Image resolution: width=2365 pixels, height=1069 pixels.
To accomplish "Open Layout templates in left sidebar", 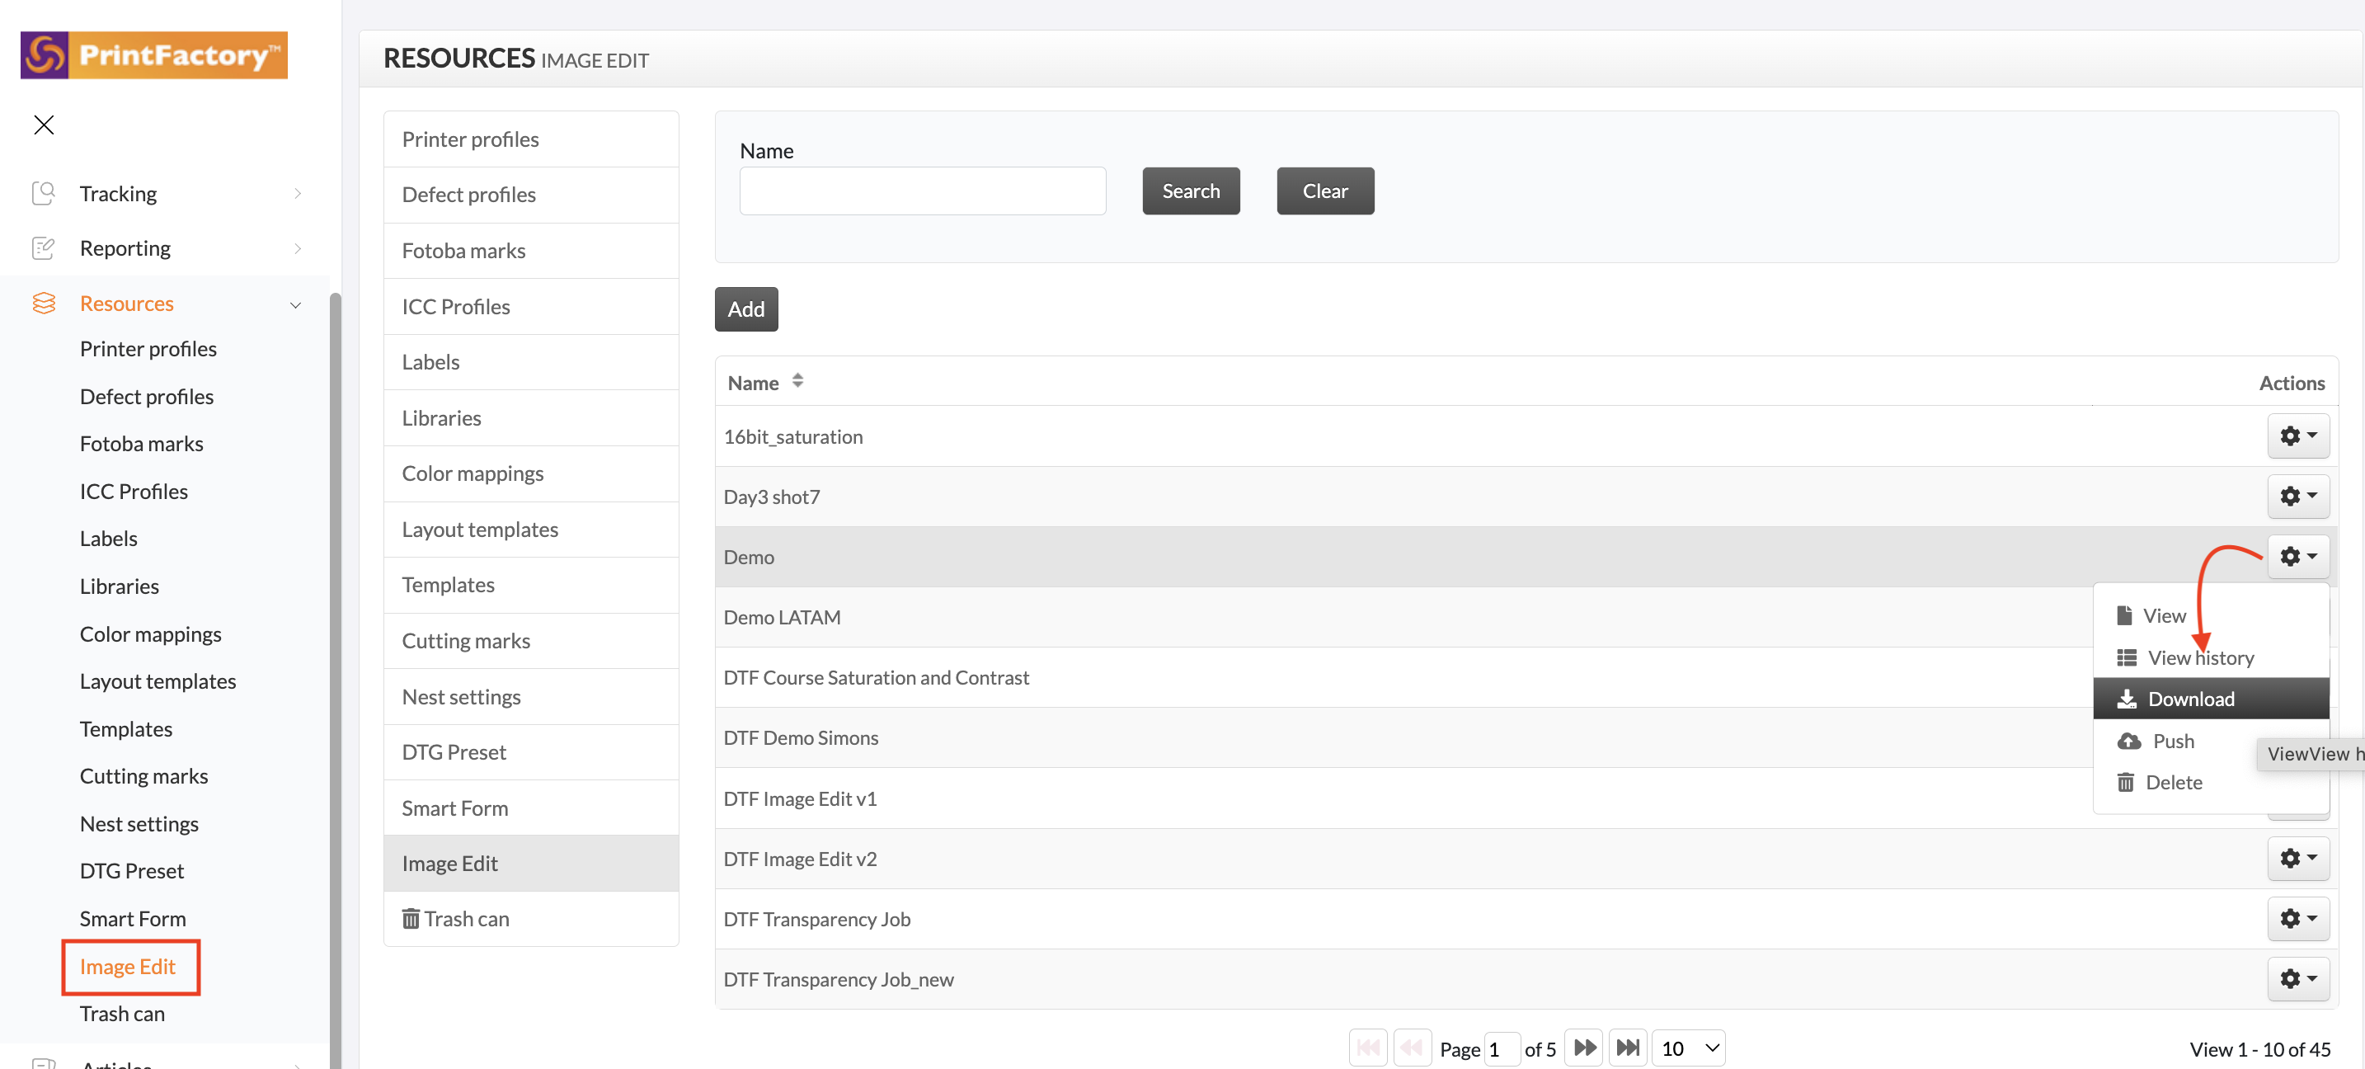I will tap(157, 681).
